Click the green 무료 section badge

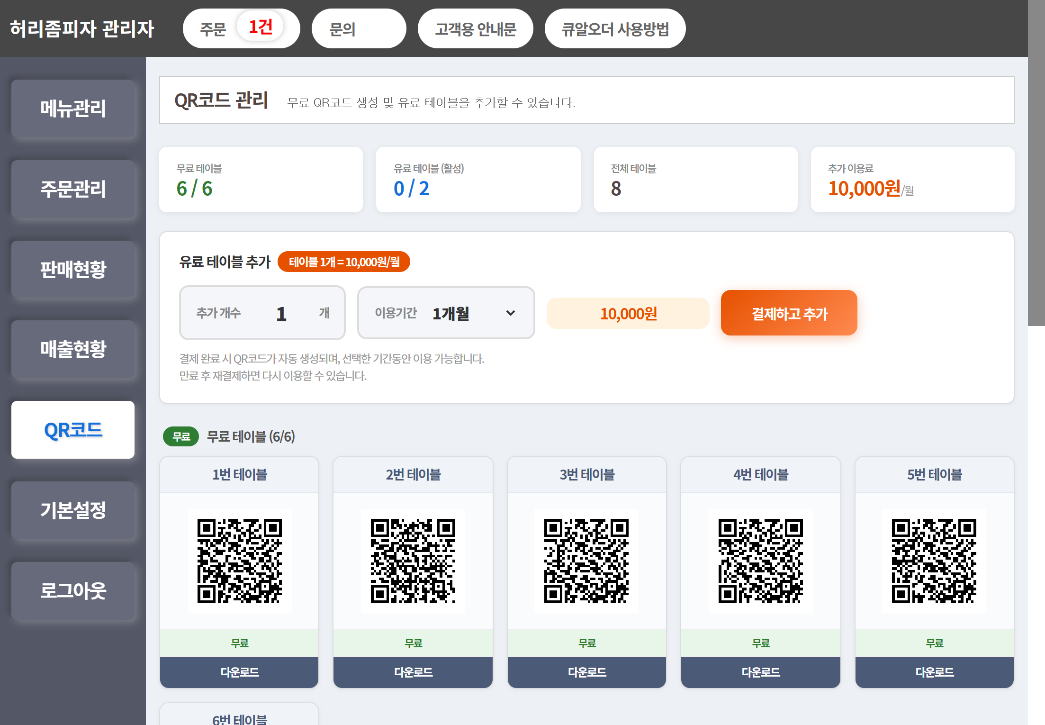[x=181, y=436]
